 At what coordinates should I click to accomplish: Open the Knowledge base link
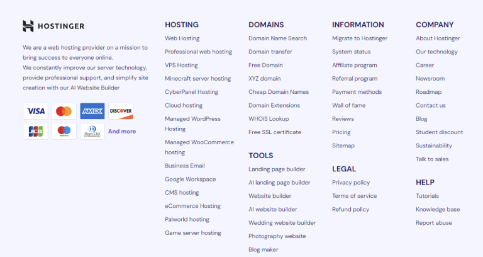point(438,210)
